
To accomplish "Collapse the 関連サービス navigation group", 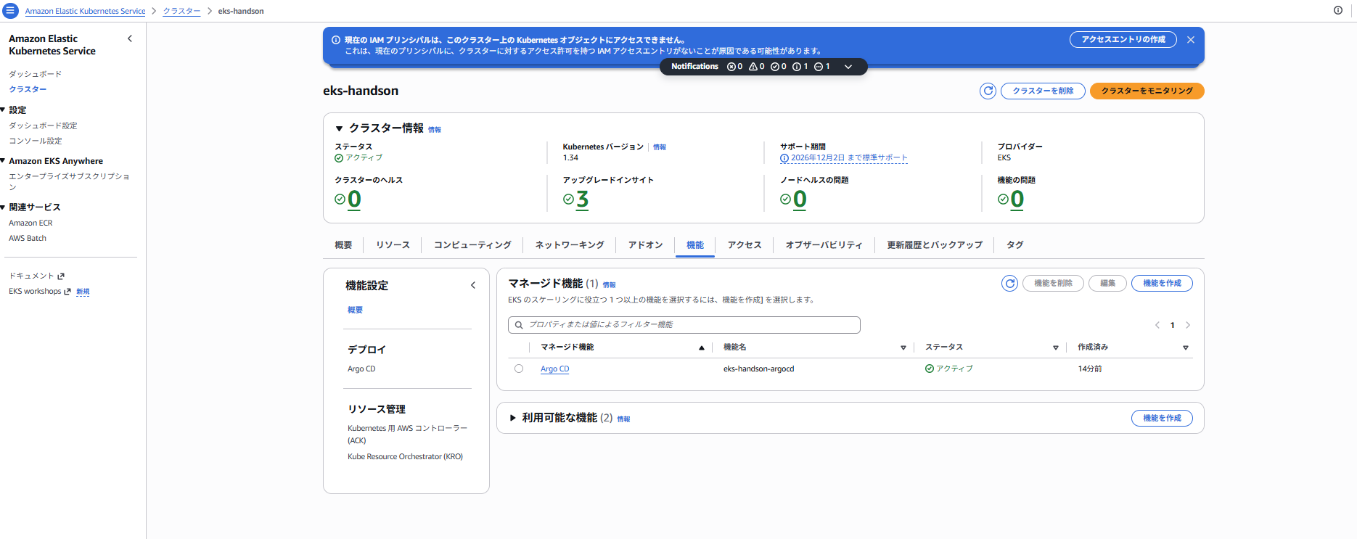I will tap(3, 207).
